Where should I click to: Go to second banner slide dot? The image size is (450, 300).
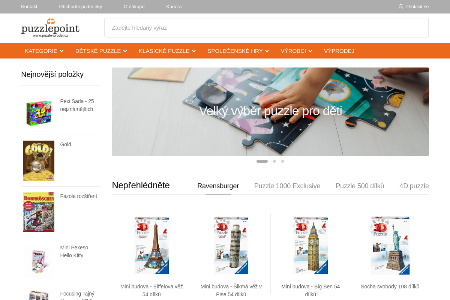(274, 161)
